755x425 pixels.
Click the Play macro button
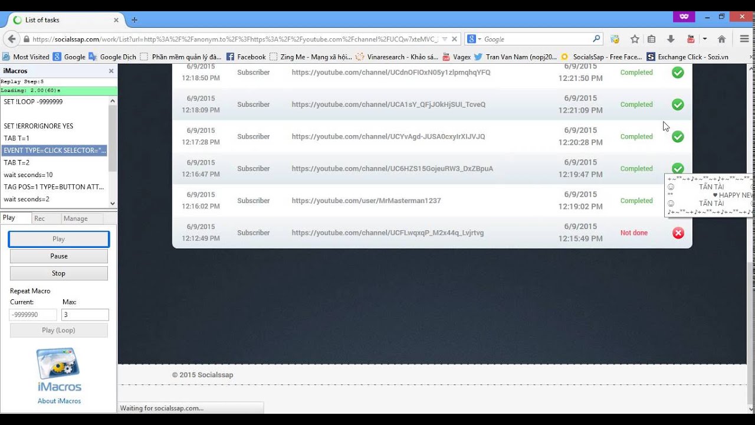click(x=58, y=239)
